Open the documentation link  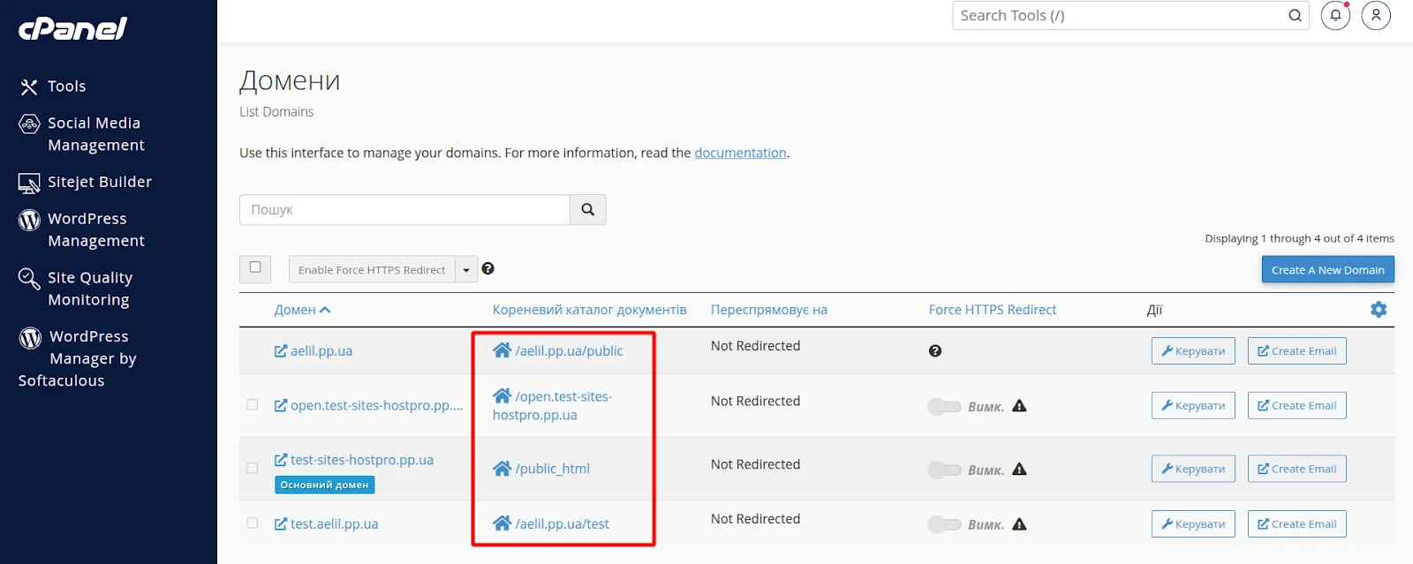pos(740,153)
